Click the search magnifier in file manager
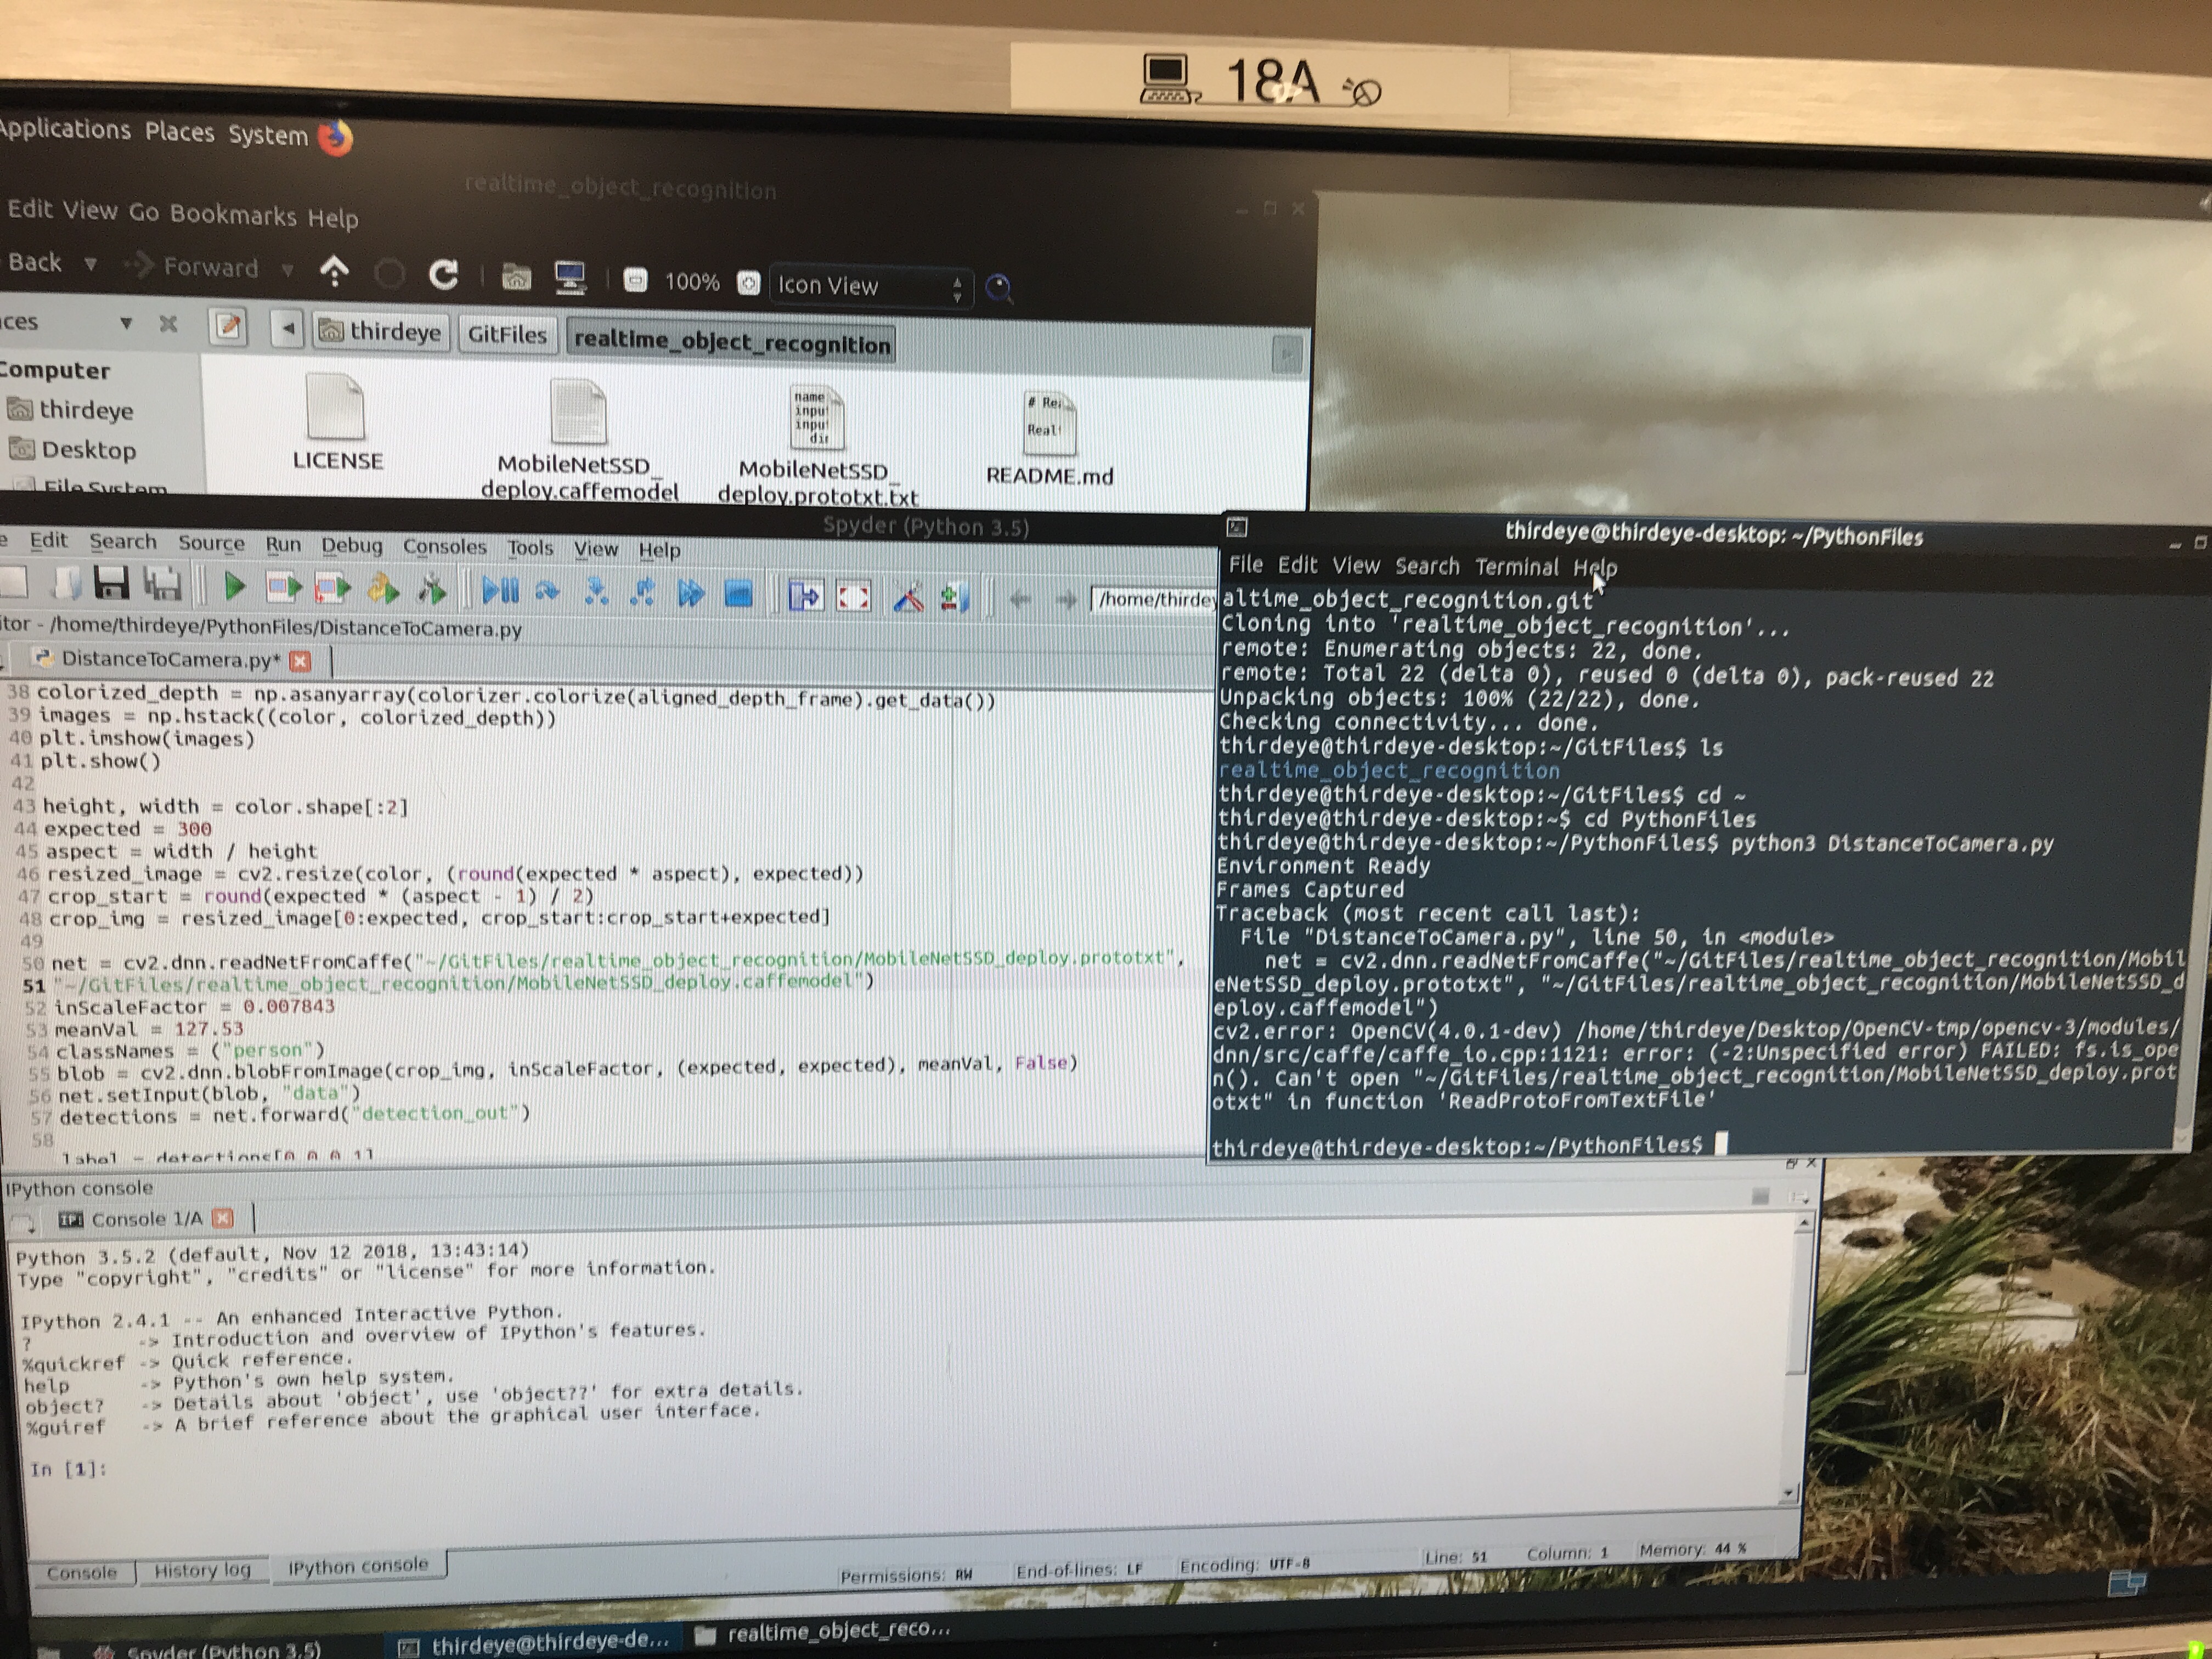Screen dimensions: 2212x1659 coord(999,289)
